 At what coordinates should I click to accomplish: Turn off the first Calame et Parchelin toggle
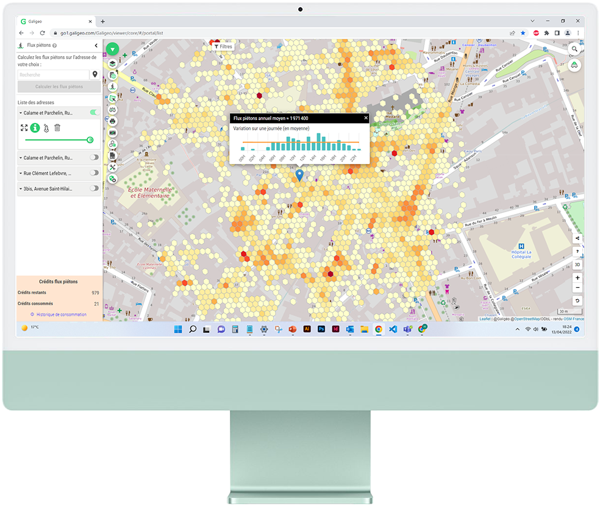coord(94,113)
